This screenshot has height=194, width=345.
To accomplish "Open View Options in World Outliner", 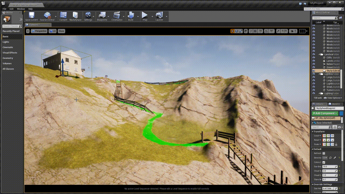I will 333,98.
